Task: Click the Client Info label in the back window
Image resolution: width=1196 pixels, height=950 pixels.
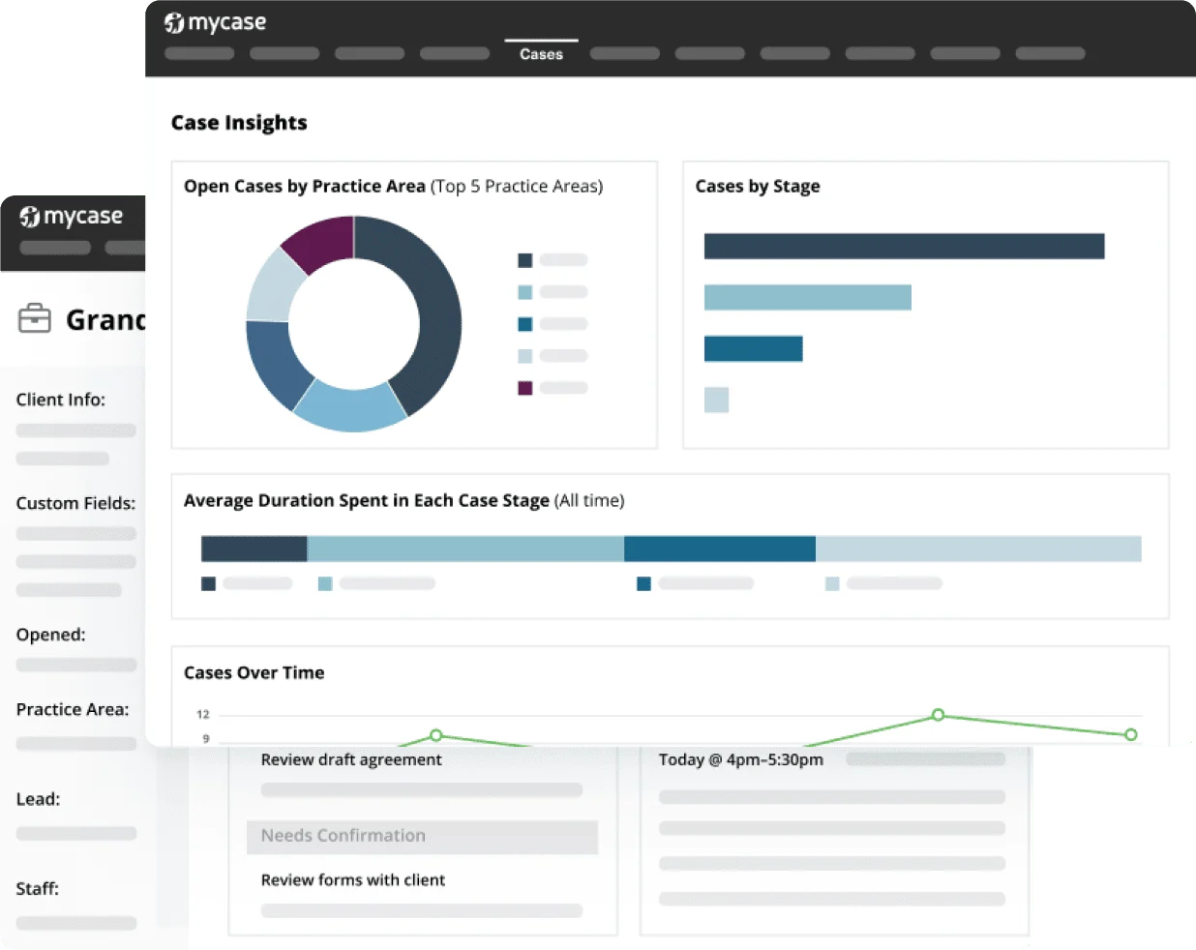Action: 61,400
